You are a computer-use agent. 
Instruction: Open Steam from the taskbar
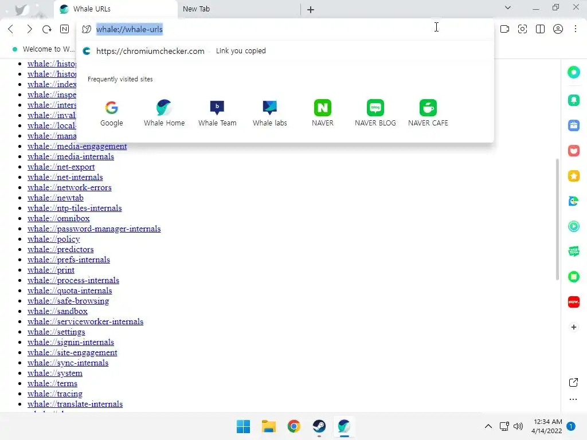coord(319,426)
